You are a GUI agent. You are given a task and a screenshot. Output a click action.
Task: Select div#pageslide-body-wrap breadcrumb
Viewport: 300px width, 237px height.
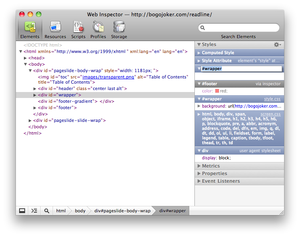click(122, 211)
